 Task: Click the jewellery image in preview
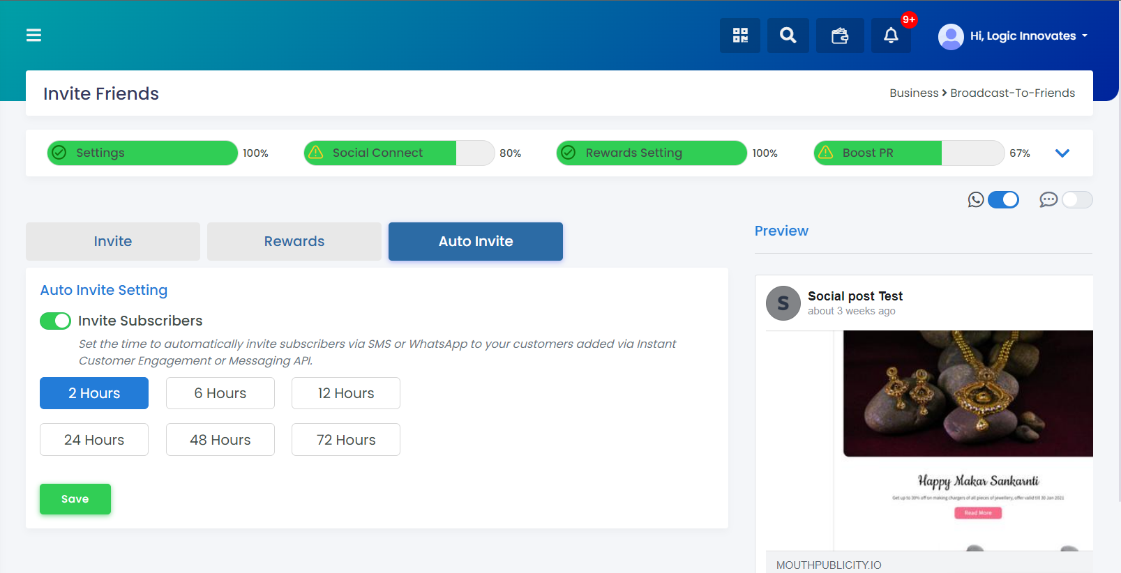(968, 394)
